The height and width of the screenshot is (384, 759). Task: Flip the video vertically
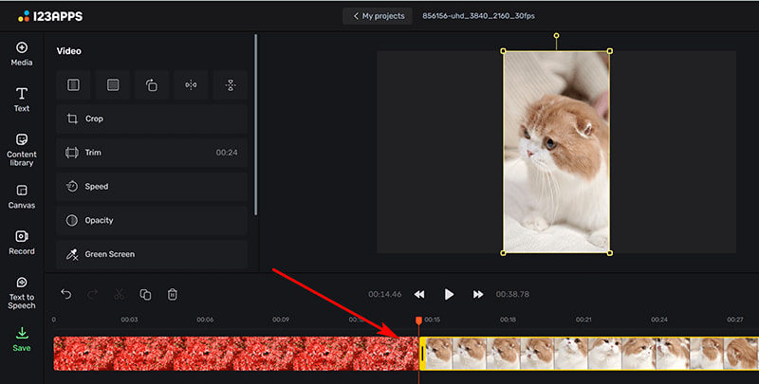(230, 85)
